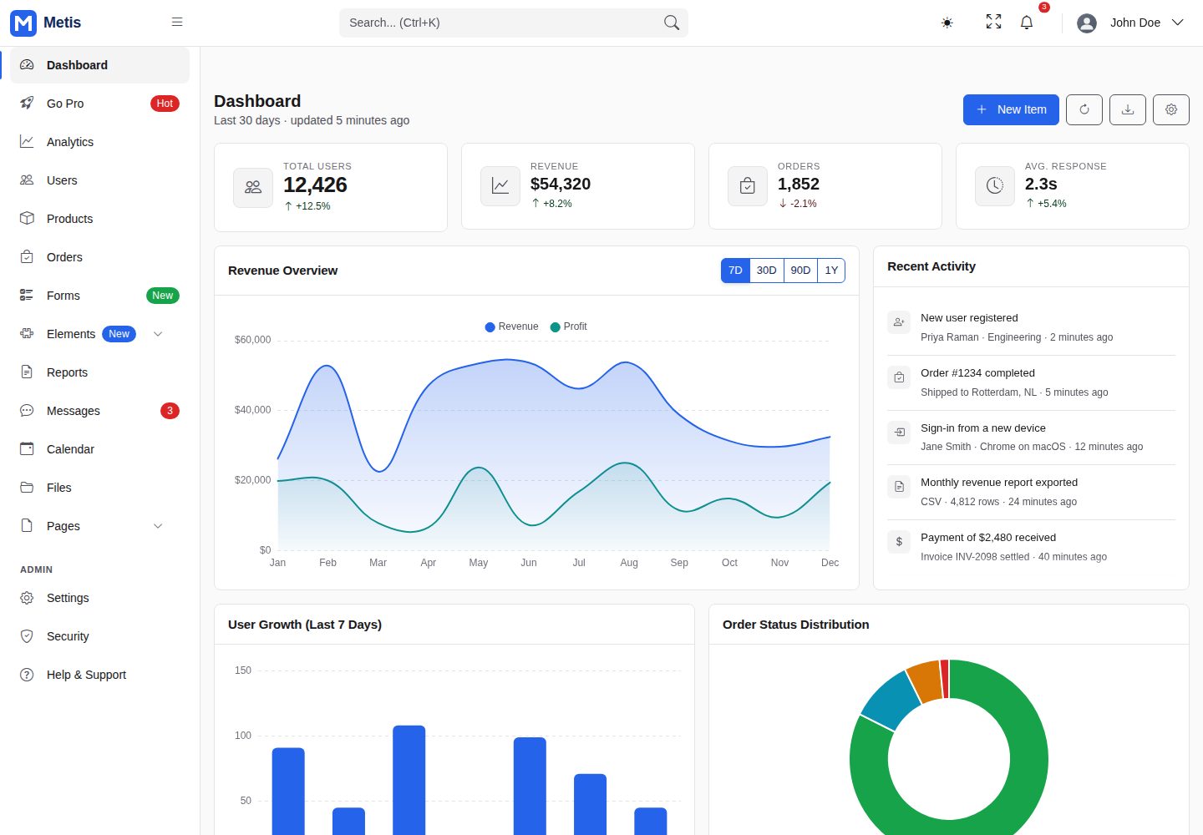Viewport: 1203px width, 835px height.
Task: Go to Analytics page
Action: coord(100,142)
